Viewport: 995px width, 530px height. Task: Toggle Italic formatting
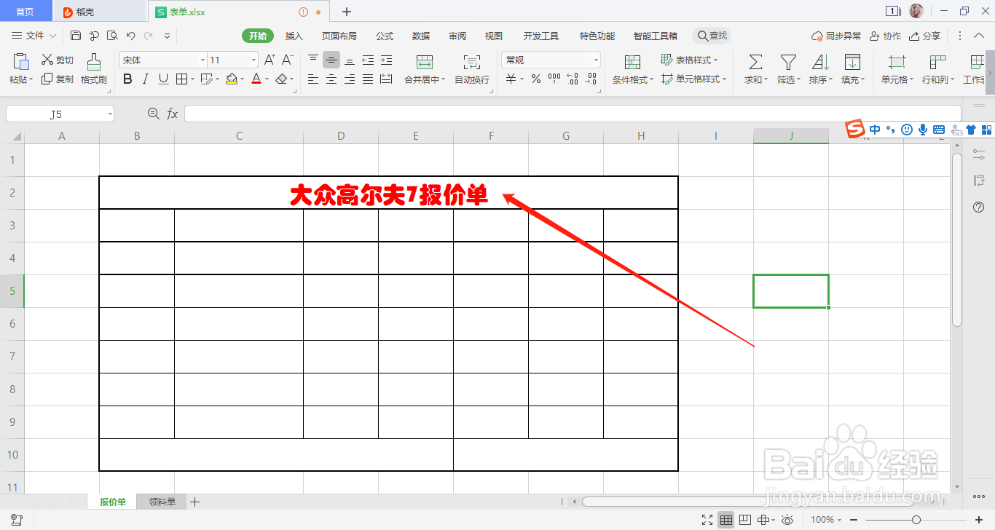pyautogui.click(x=145, y=79)
